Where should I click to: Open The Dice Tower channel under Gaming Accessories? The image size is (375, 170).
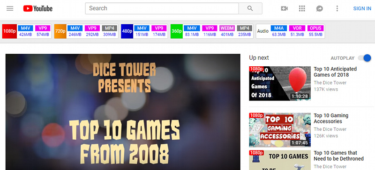pos(330,129)
